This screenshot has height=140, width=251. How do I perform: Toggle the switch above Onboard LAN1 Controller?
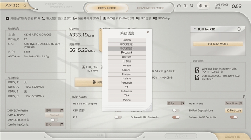176,110
